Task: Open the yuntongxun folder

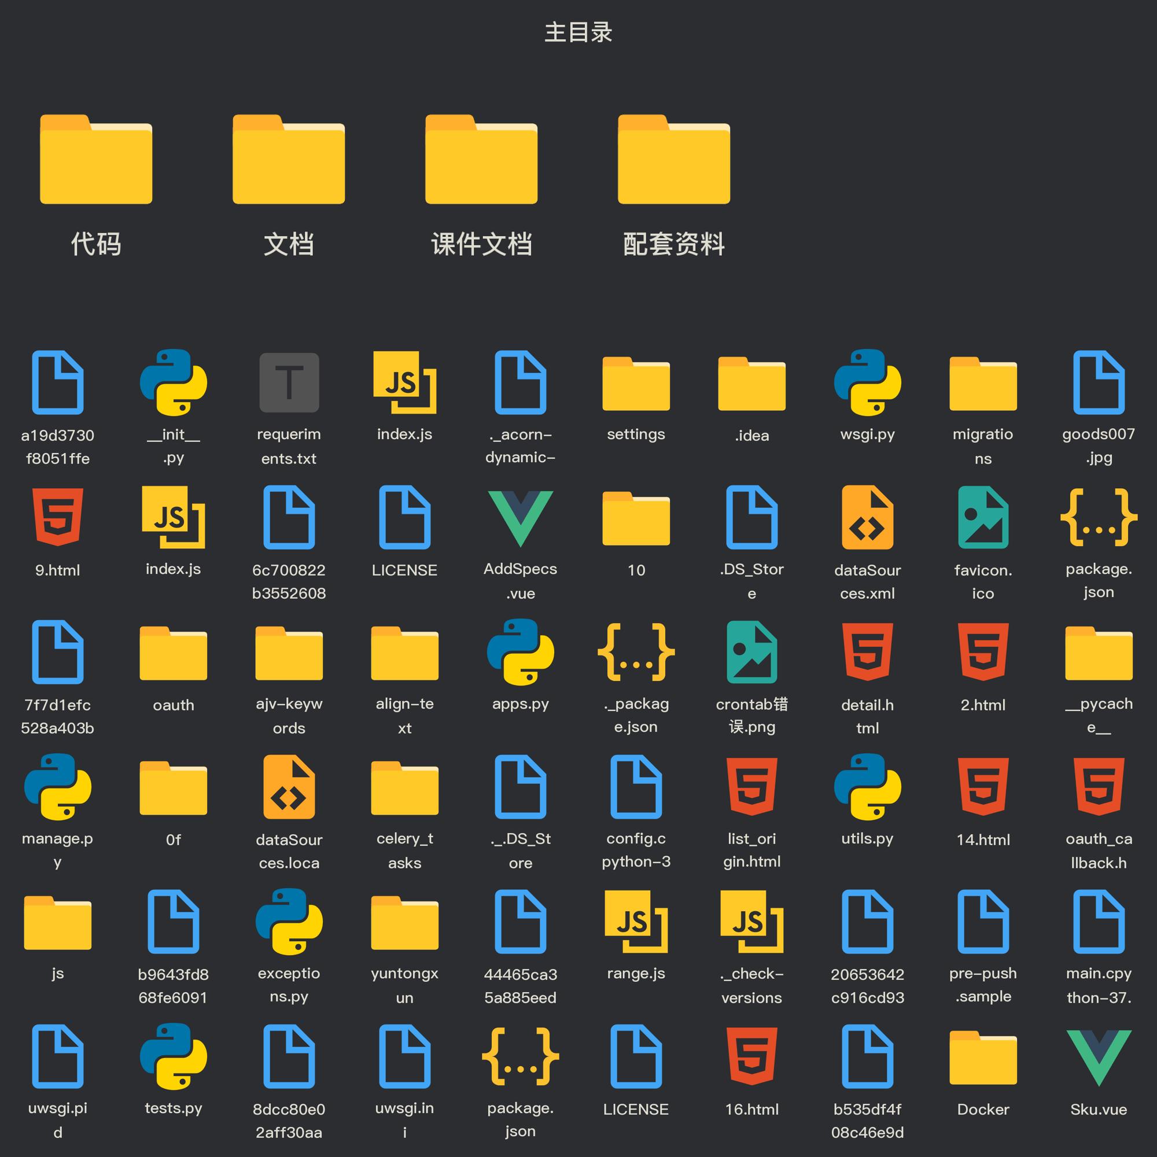Action: click(x=405, y=922)
